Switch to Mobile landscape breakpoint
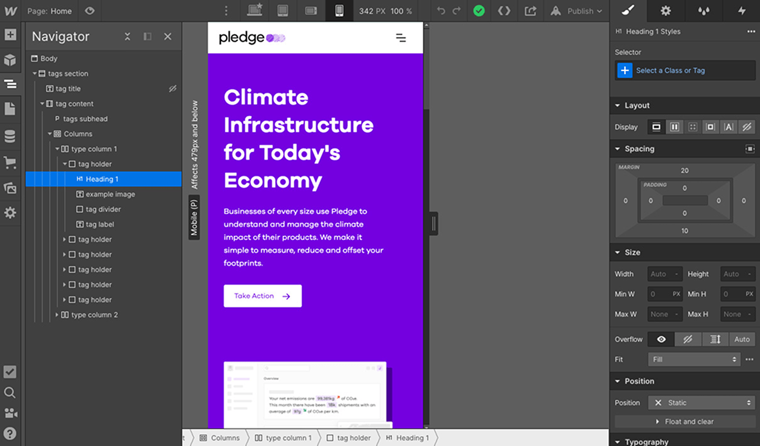Viewport: 760px width, 446px height. pos(311,11)
